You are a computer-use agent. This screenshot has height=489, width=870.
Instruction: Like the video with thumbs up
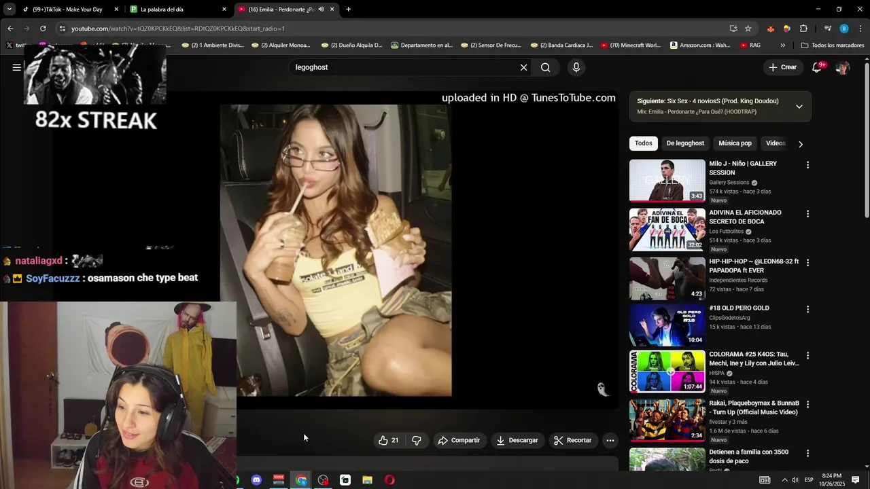(x=388, y=440)
